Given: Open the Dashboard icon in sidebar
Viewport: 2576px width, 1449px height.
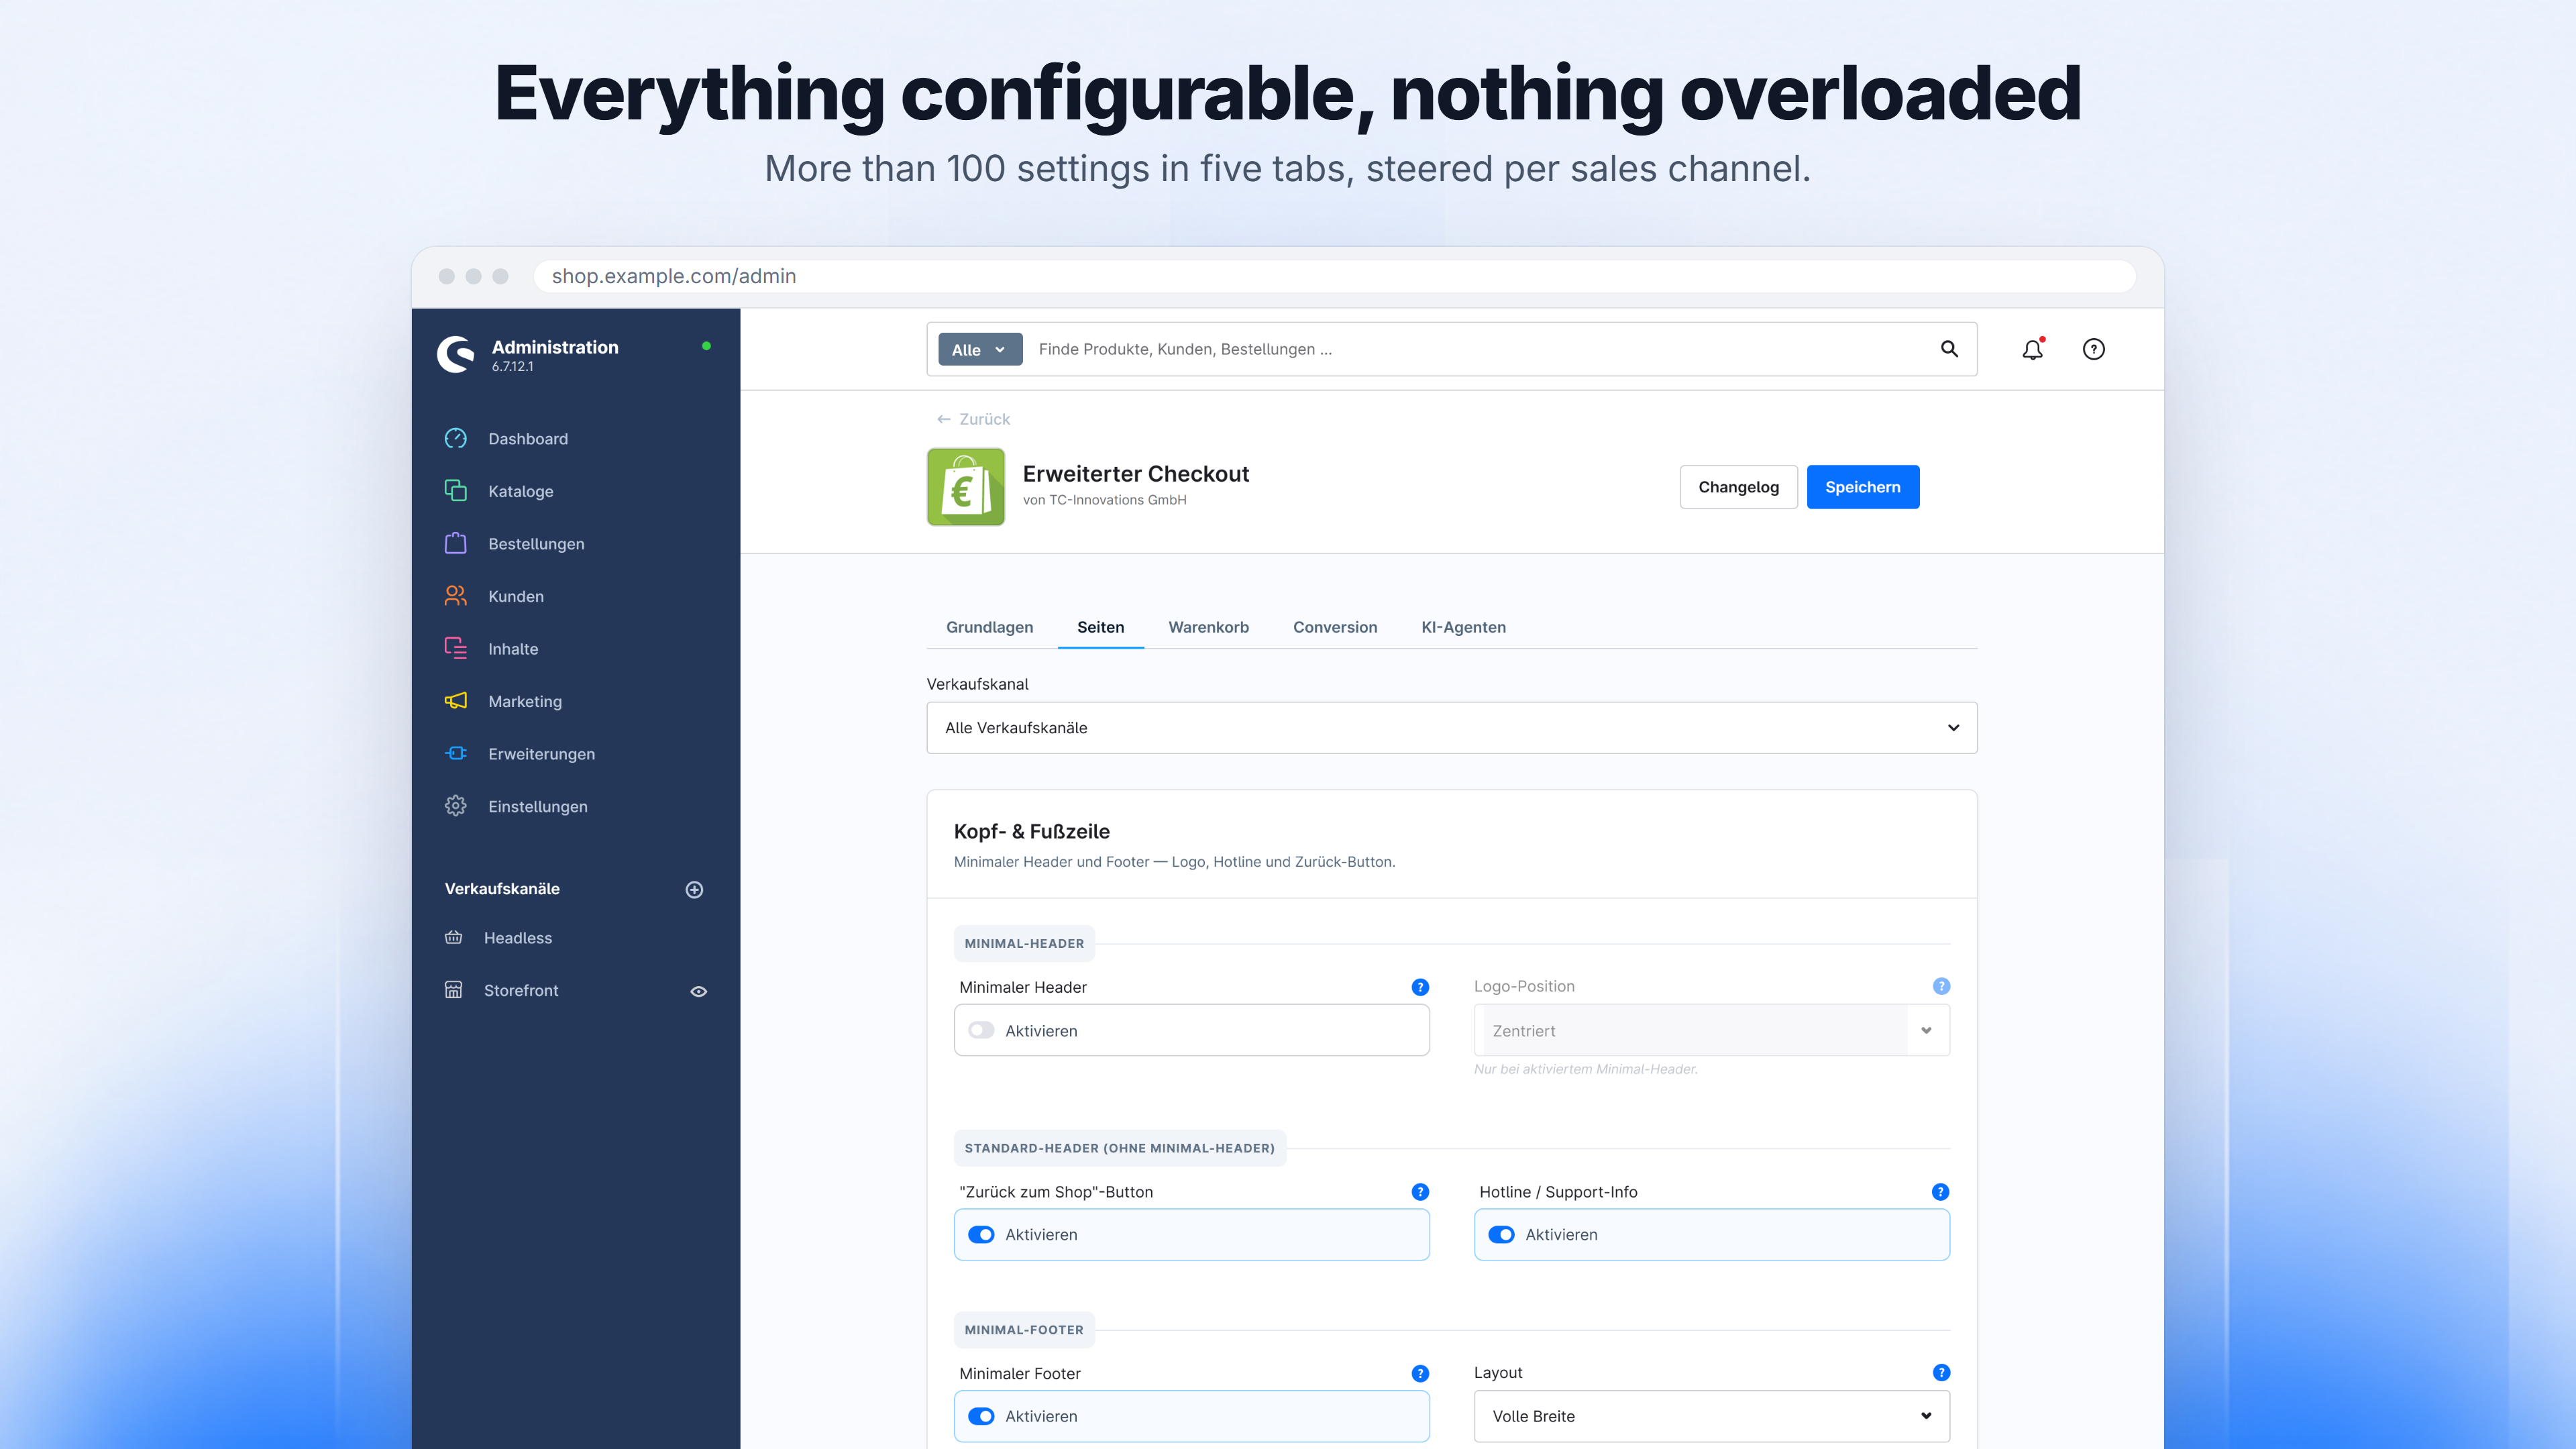Looking at the screenshot, I should [456, 438].
